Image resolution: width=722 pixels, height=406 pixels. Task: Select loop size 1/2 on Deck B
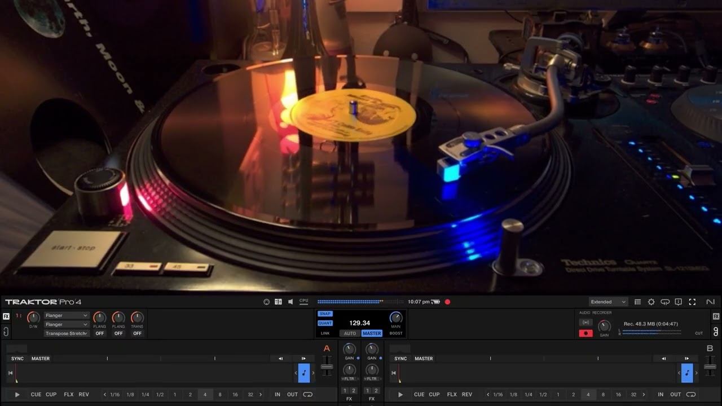(x=543, y=395)
